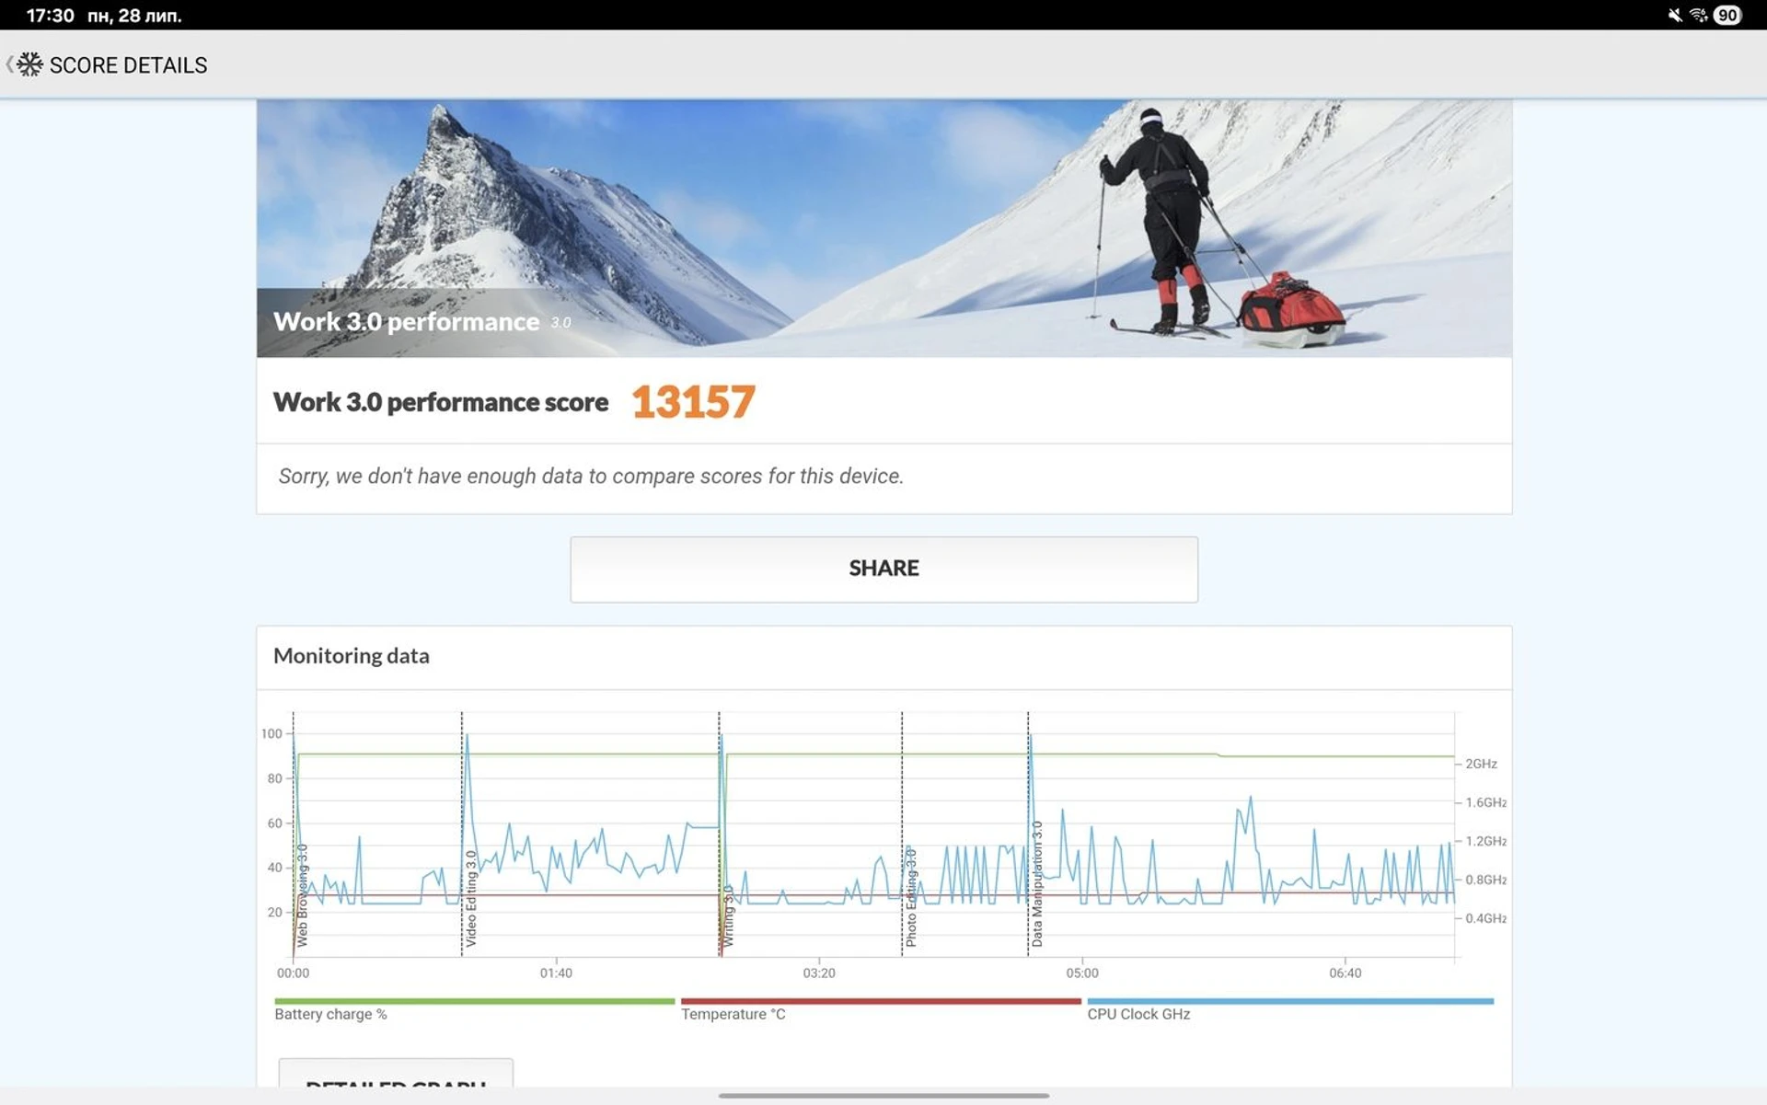Tap the score value 13157

693,402
